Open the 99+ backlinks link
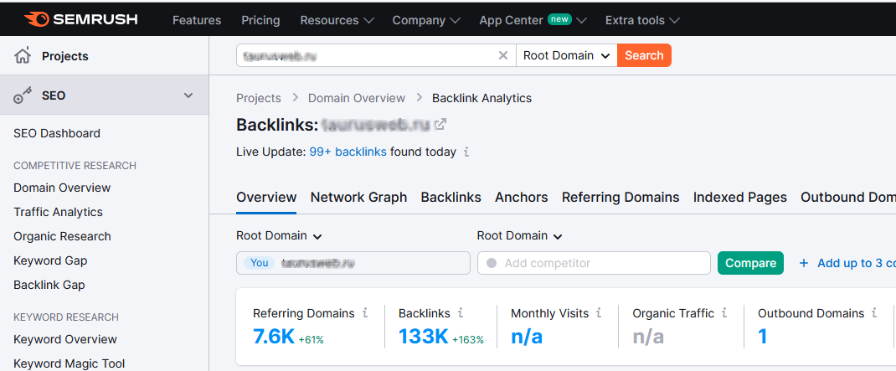 point(348,152)
